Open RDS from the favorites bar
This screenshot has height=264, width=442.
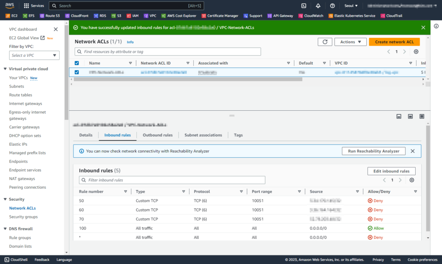click(x=100, y=16)
